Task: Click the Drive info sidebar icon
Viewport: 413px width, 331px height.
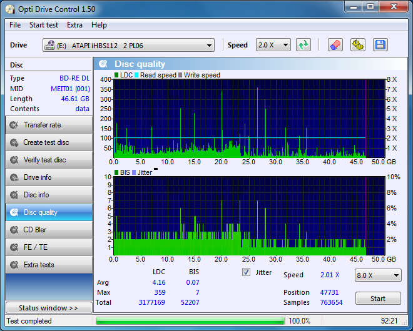Action: click(14, 177)
